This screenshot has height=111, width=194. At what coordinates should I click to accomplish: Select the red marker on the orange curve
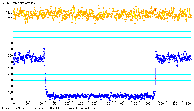click(x=155, y=10)
